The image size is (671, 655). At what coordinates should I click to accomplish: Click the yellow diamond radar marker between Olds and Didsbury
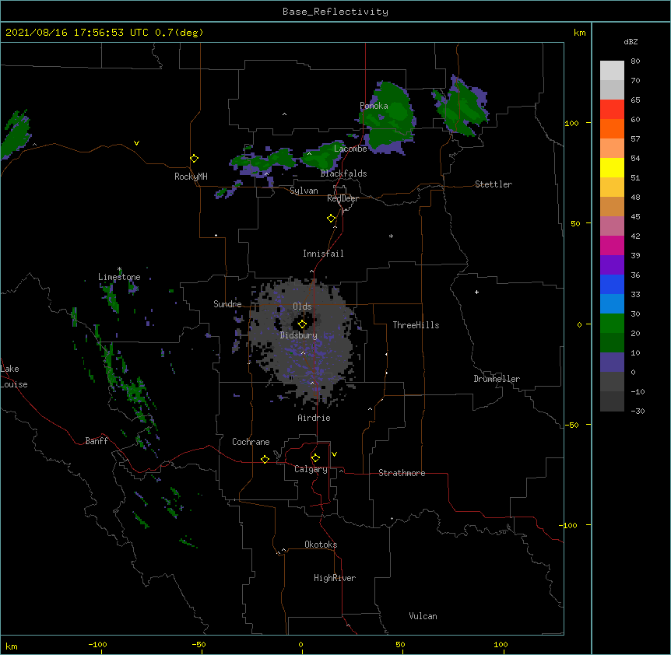point(302,324)
